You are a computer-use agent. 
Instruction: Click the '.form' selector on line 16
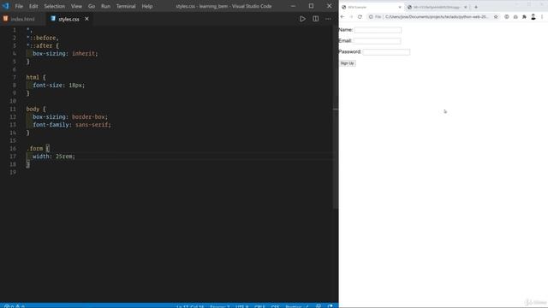coord(34,148)
